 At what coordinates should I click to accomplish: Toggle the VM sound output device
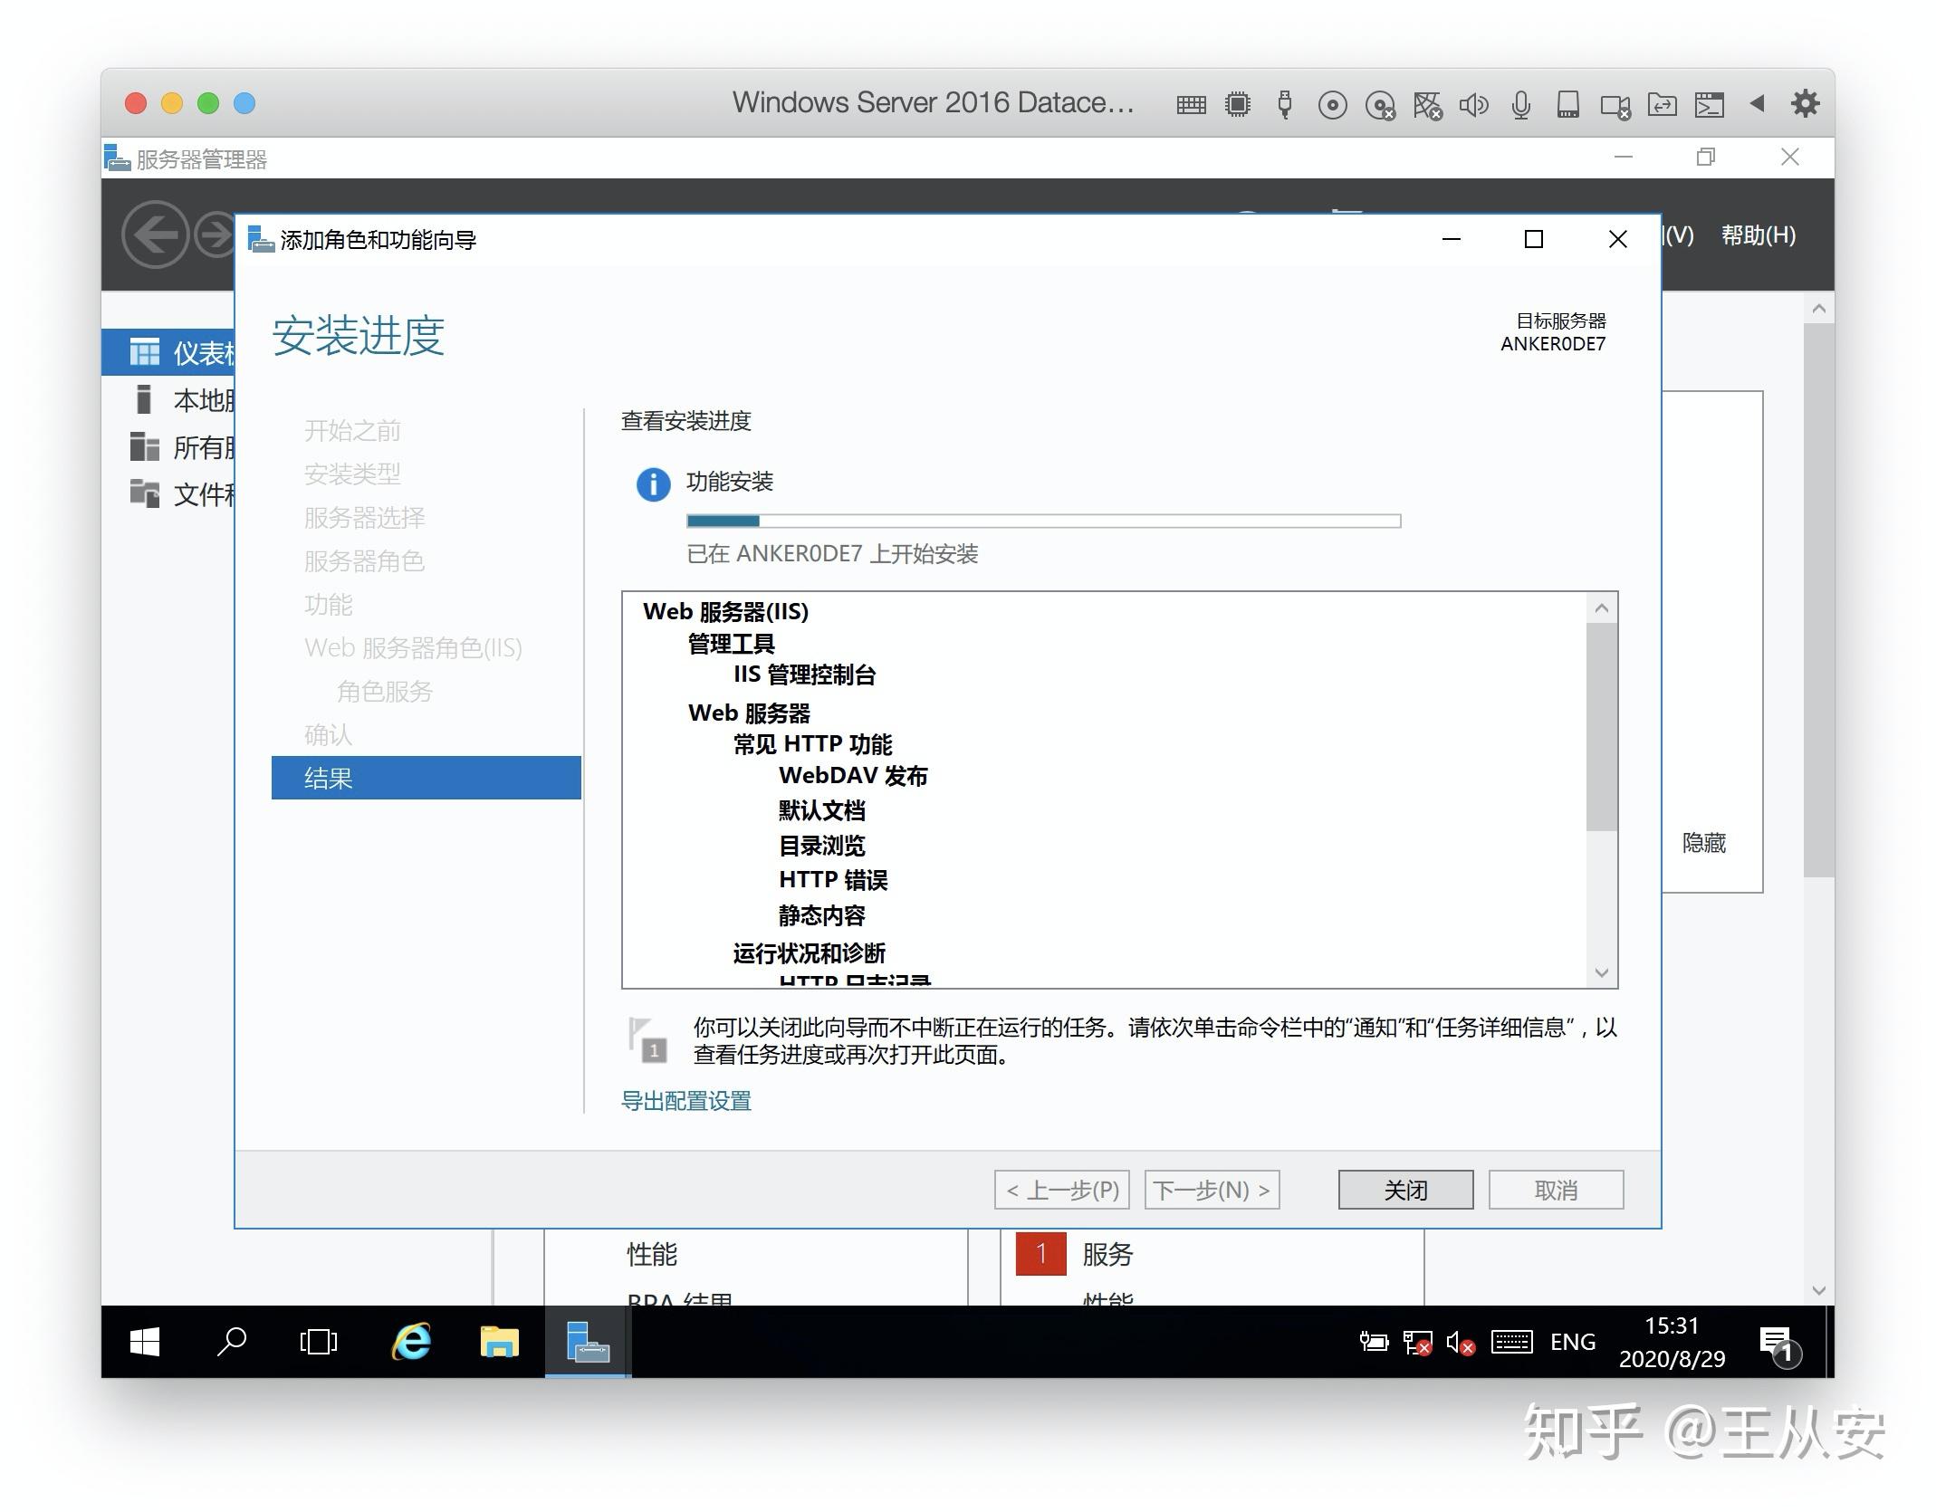(x=1473, y=103)
